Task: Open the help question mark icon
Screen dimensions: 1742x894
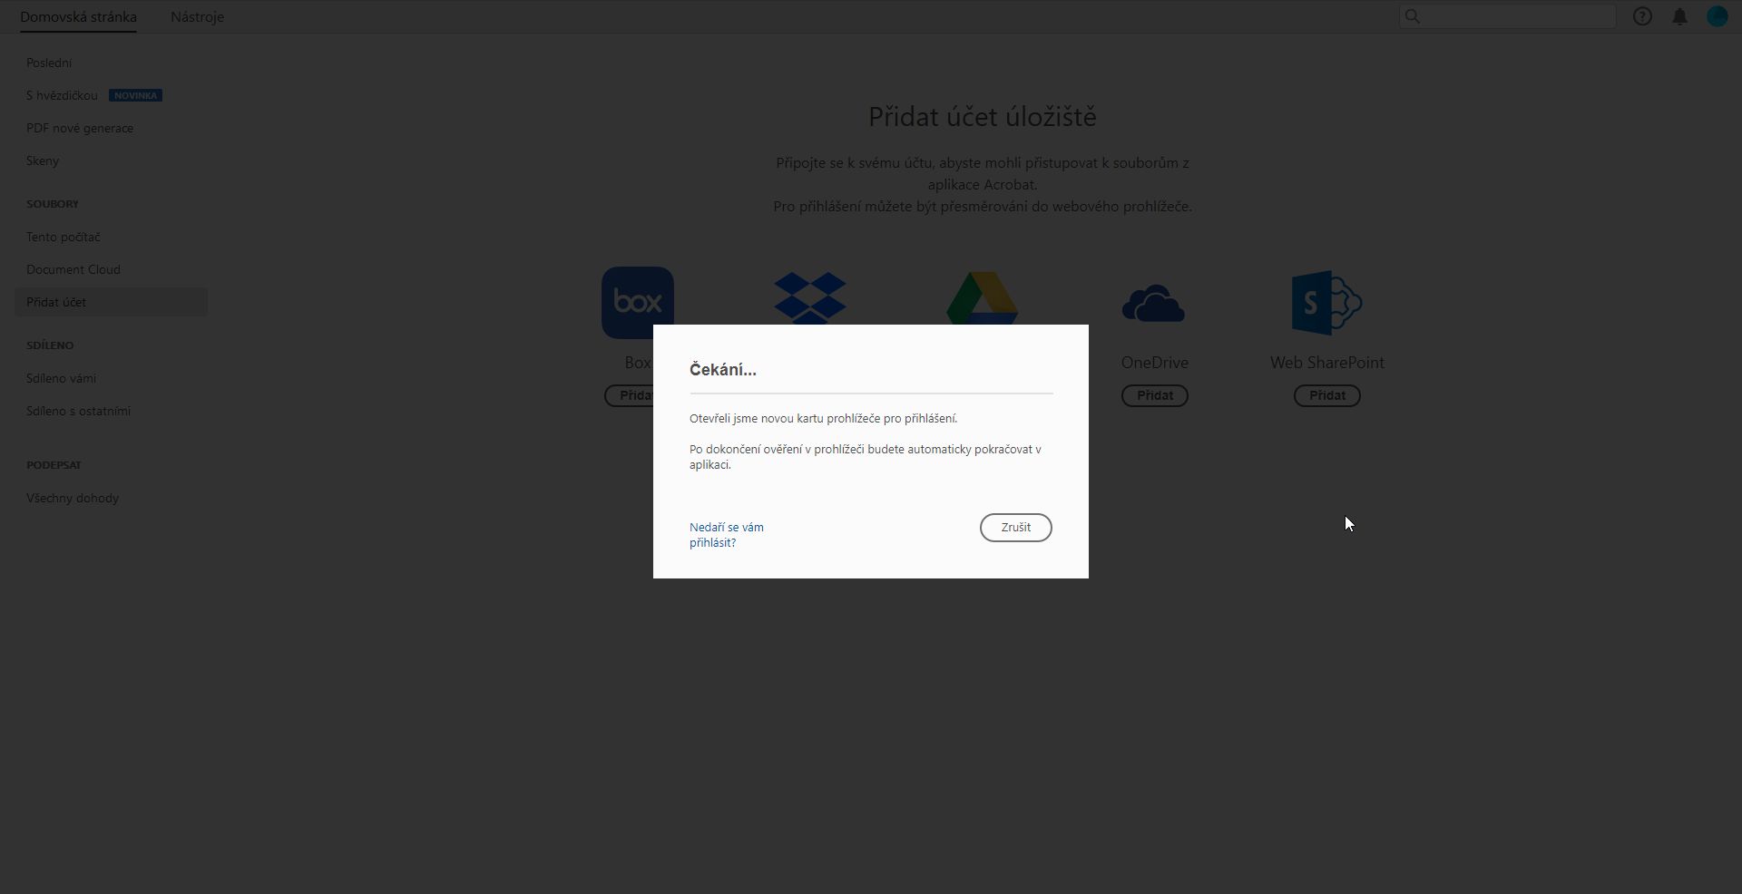Action: point(1643,15)
